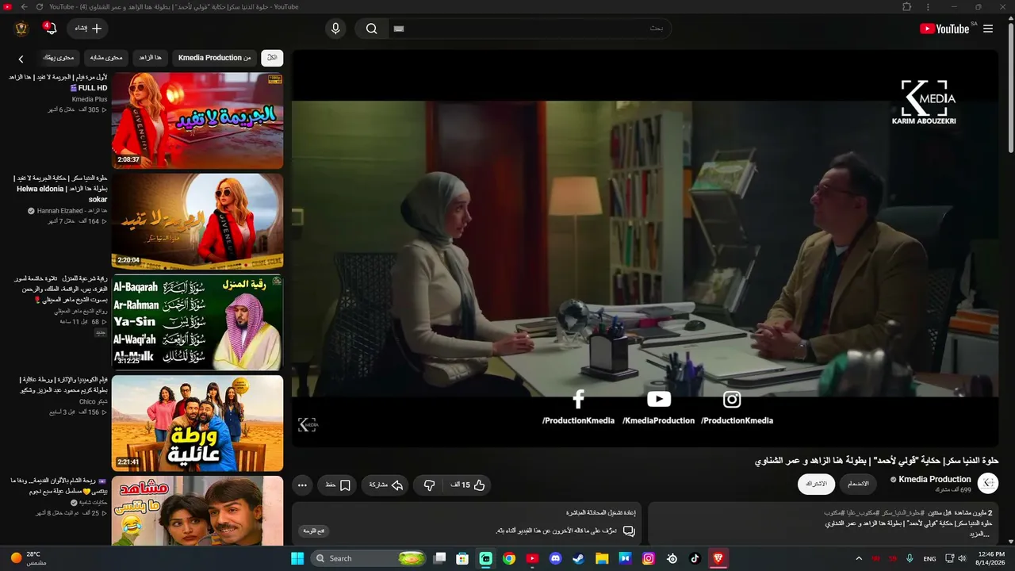1015x571 pixels.
Task: Open the Windows Start menu
Action: click(297, 558)
